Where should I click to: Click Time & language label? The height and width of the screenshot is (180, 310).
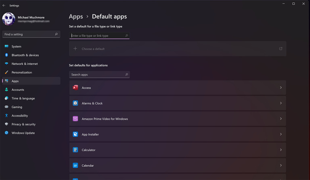point(23,98)
